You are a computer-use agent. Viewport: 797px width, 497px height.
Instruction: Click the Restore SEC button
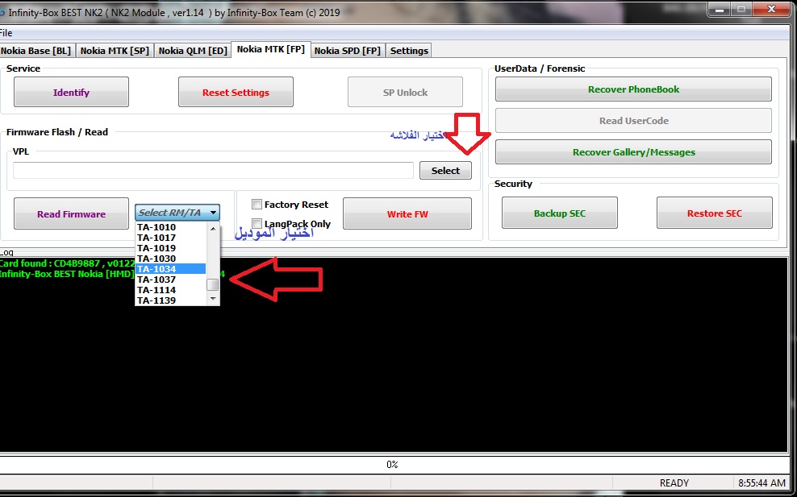(714, 213)
